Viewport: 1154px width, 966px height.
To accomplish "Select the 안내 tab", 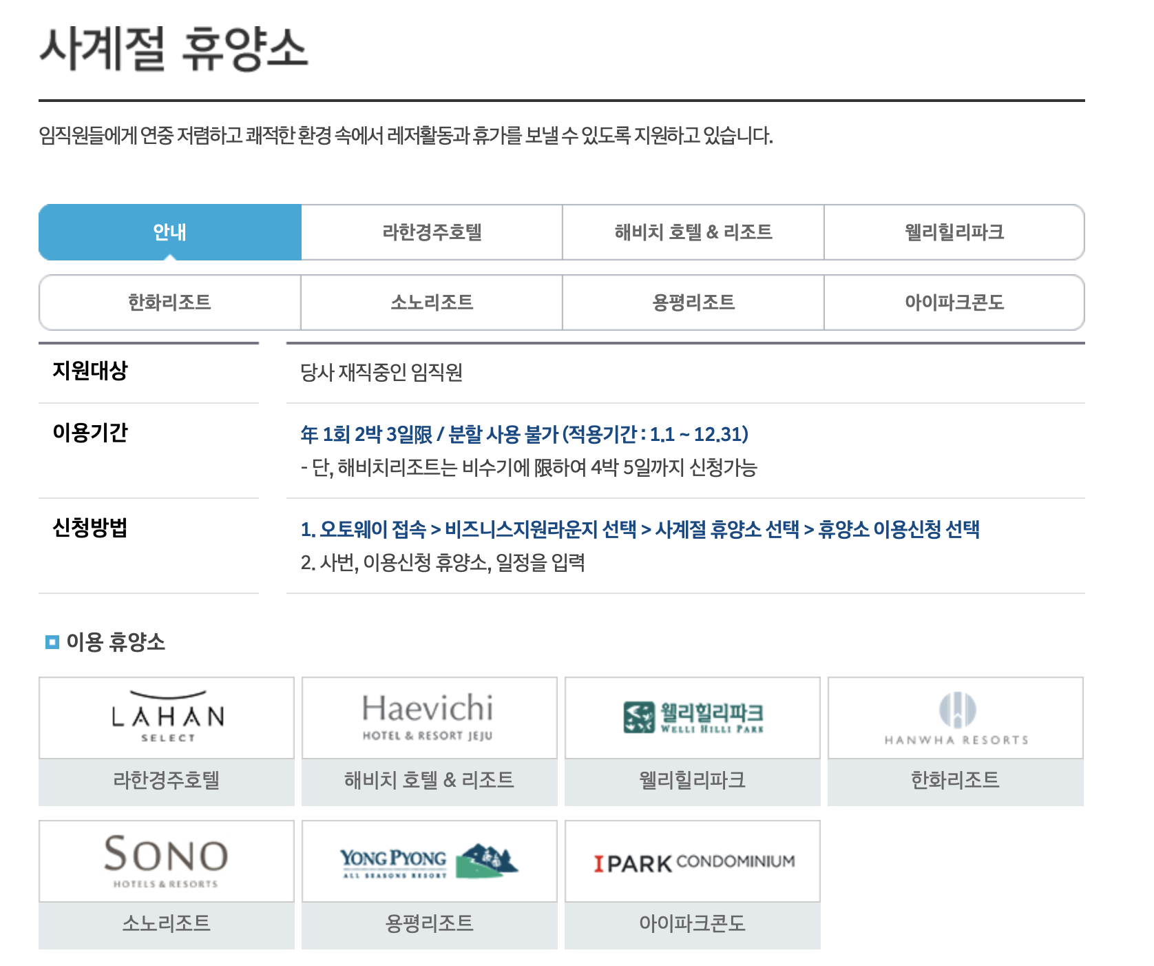I will click(x=170, y=232).
